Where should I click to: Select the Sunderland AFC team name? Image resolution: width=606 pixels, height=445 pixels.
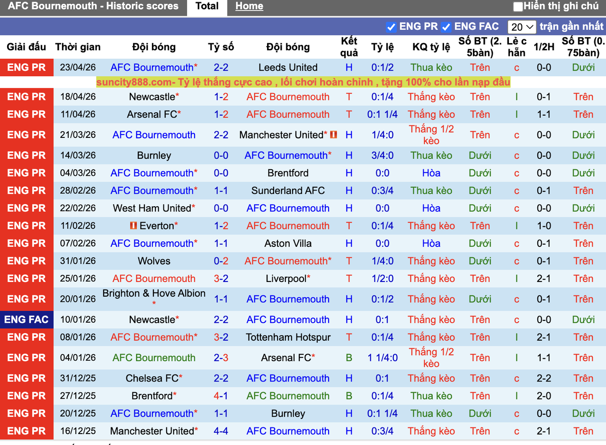(288, 191)
